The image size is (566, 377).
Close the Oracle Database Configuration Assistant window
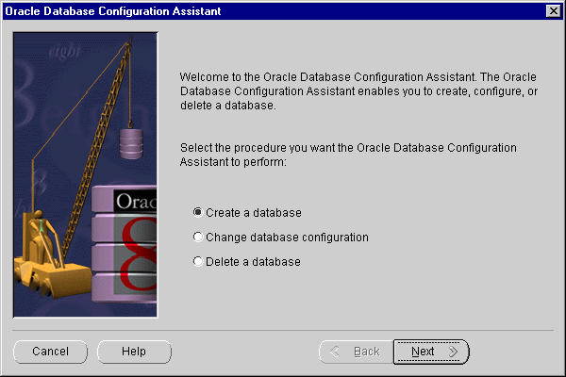[x=553, y=10]
